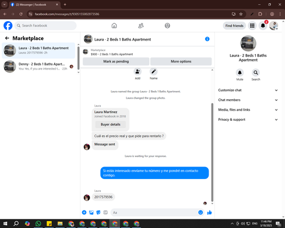This screenshot has width=285, height=228.
Task: Open the Friends icon in top navigation
Action: coord(141,26)
